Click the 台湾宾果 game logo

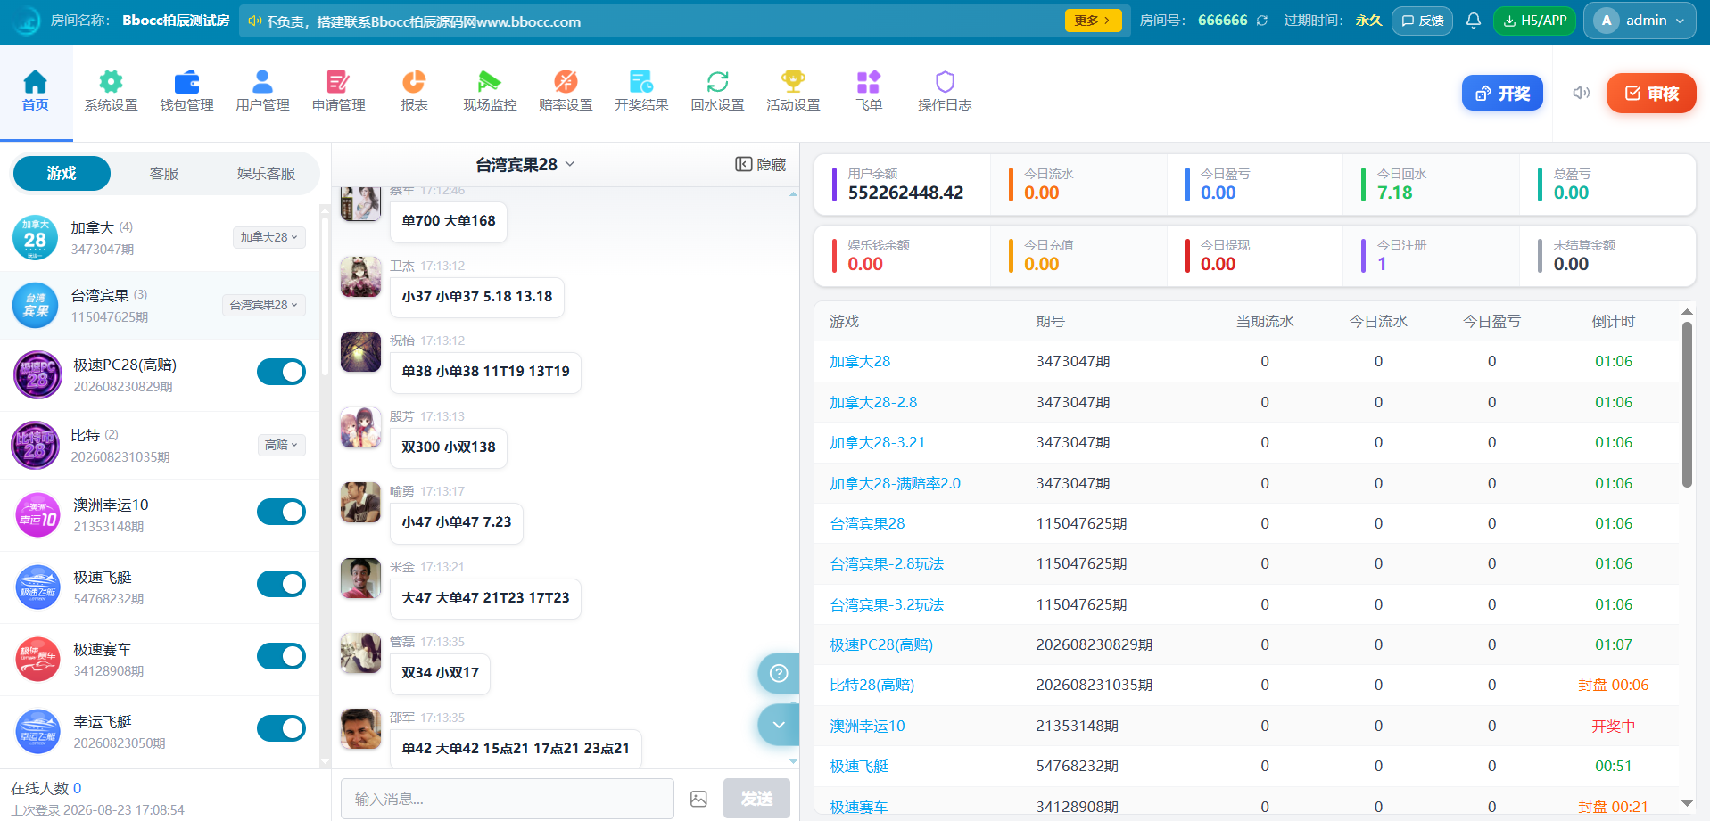36,305
